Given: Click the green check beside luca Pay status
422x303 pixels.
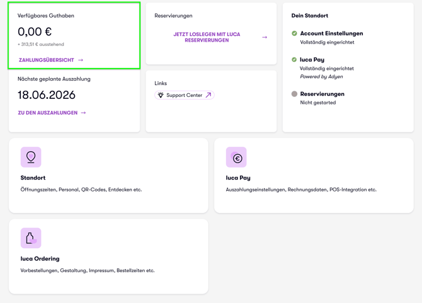Looking at the screenshot, I should click(294, 59).
